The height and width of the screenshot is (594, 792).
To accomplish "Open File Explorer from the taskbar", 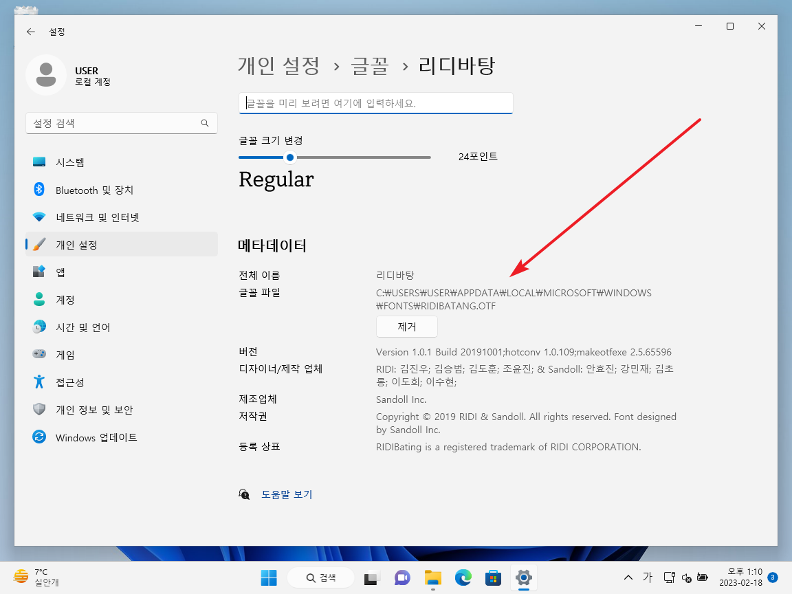I will [x=433, y=577].
